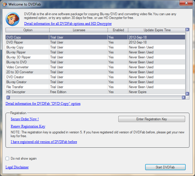The width and height of the screenshot is (195, 176).
Task: Select the DVD Copy row
Action: [x=95, y=37]
